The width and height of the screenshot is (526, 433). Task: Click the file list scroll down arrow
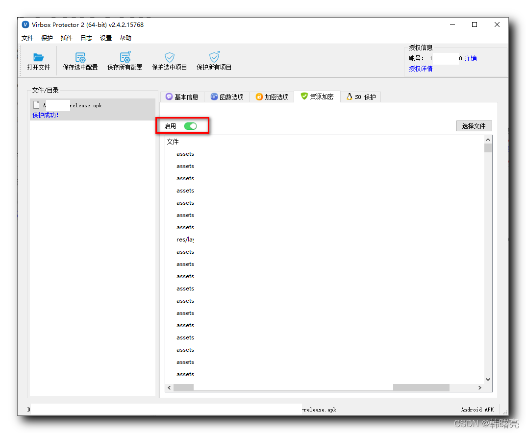[488, 380]
